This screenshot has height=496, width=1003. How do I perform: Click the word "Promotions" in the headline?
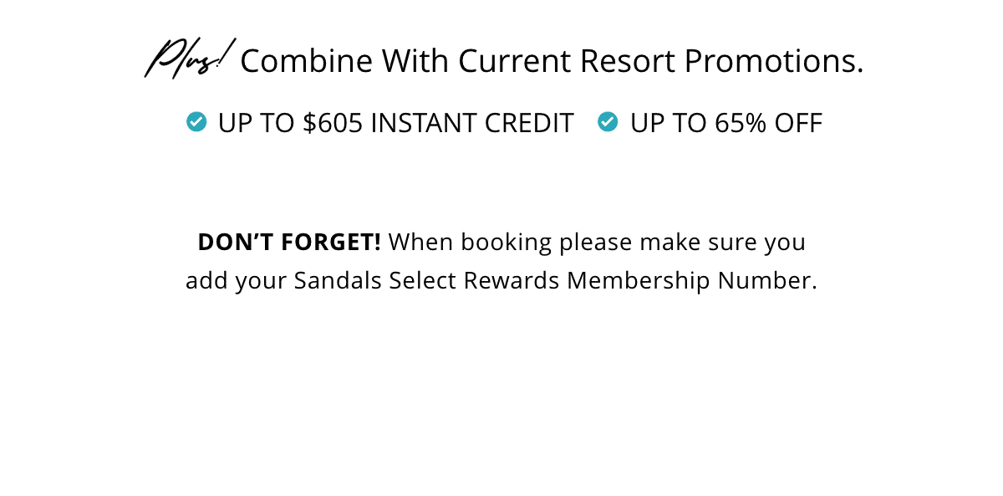[774, 61]
